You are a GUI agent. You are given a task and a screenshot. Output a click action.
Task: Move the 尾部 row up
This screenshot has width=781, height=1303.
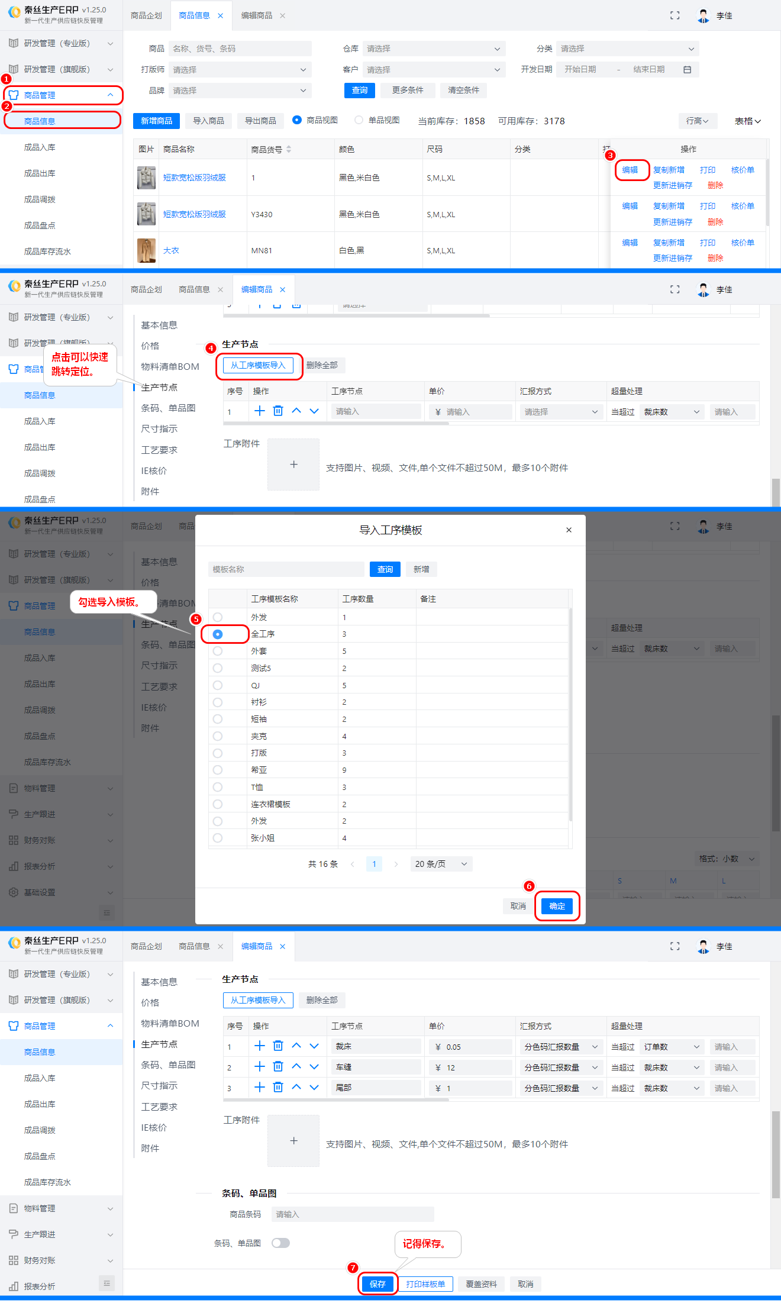296,1088
